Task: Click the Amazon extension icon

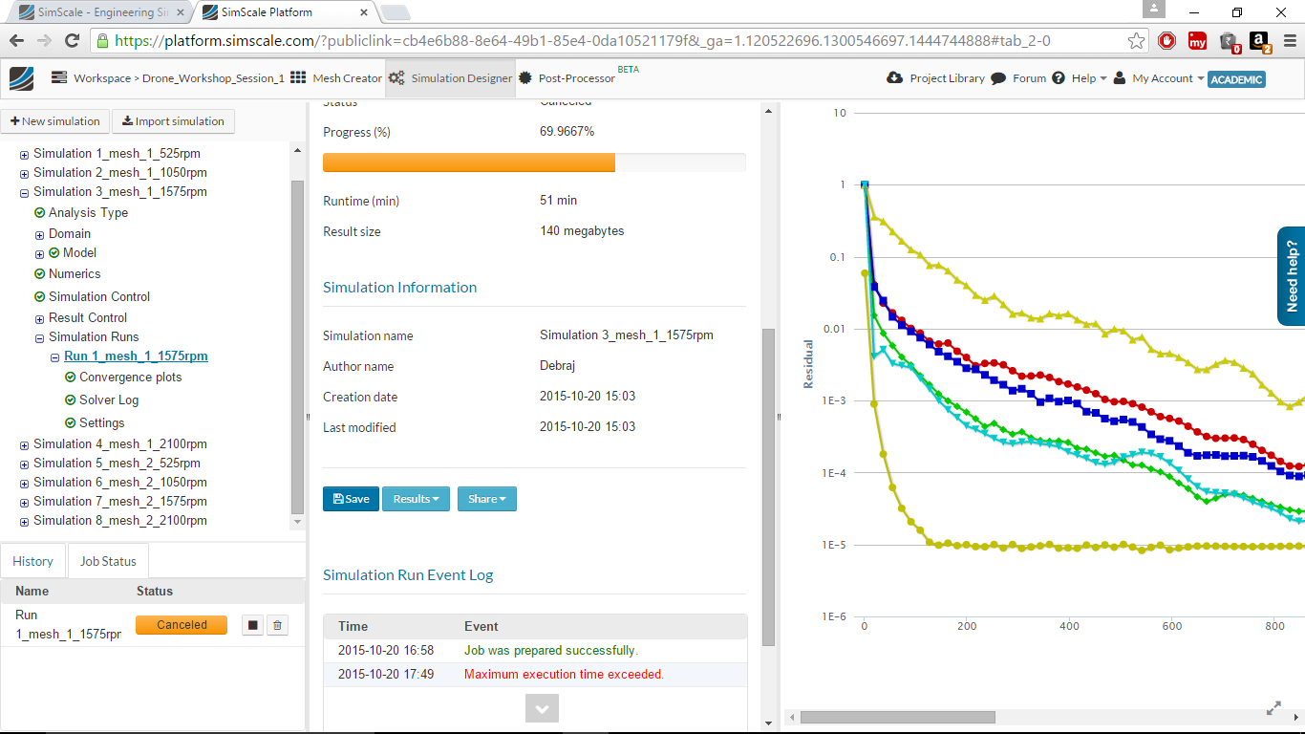Action: 1259,41
